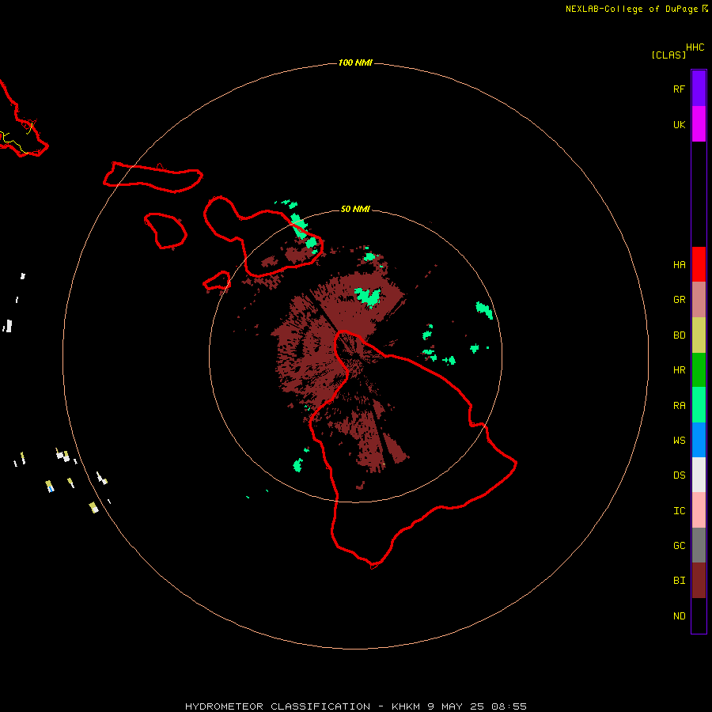
Task: Select the BD yellow legend swatch
Action: coord(699,335)
